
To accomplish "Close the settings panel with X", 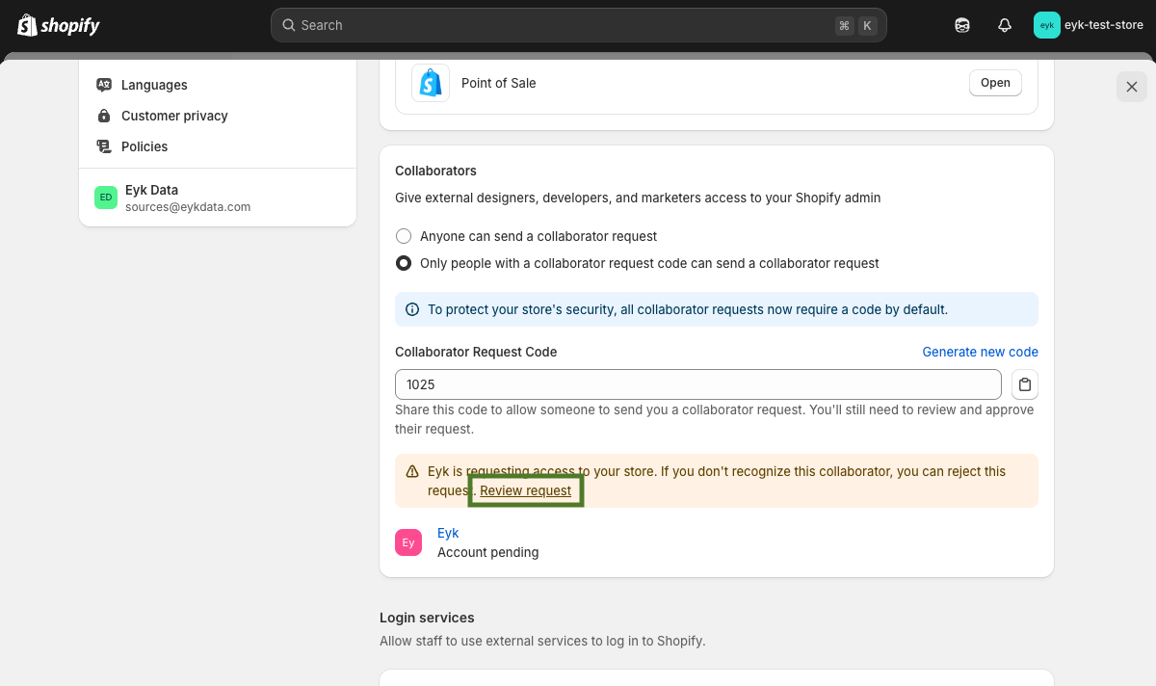I will [x=1132, y=87].
